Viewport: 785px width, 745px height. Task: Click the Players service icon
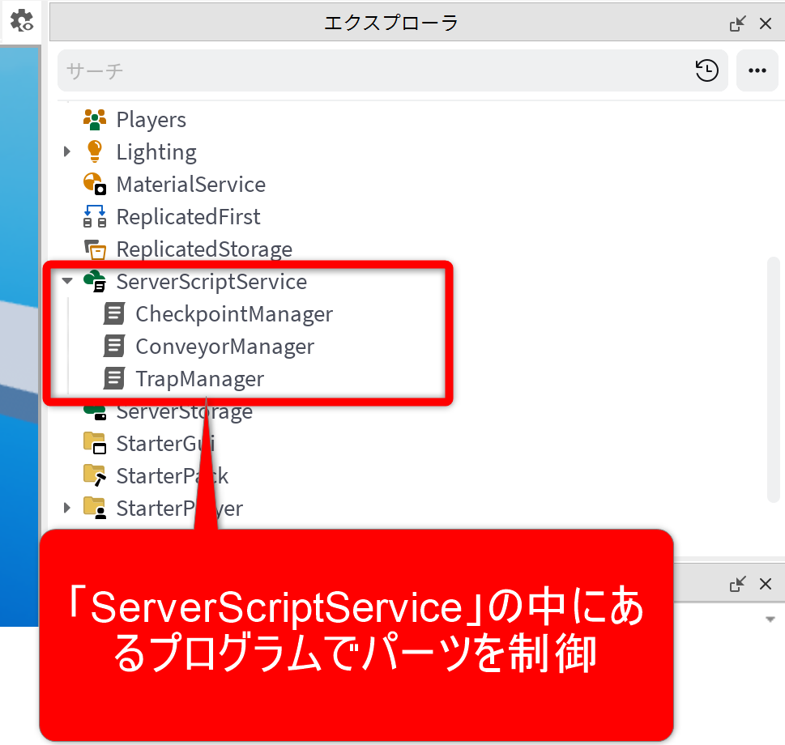tap(95, 120)
